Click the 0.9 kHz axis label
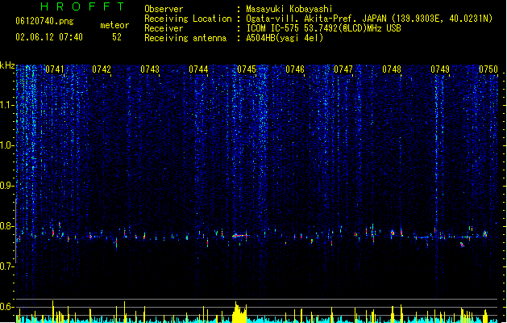507x323 pixels. [7, 186]
